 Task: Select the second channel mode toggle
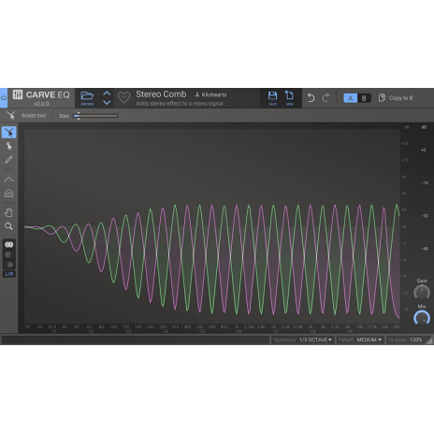[x=9, y=254]
